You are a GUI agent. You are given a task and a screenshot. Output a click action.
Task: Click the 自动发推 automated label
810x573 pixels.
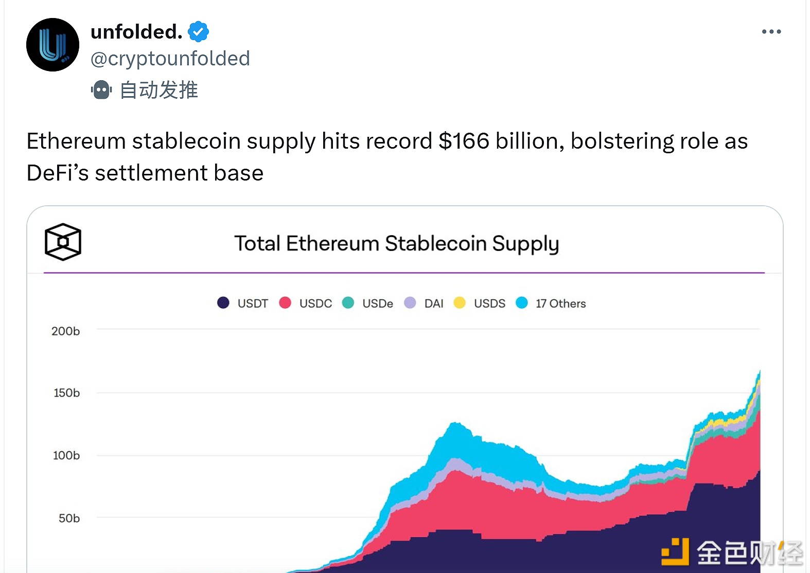pyautogui.click(x=159, y=90)
